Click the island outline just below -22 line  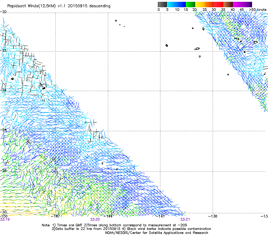[x=200, y=56]
